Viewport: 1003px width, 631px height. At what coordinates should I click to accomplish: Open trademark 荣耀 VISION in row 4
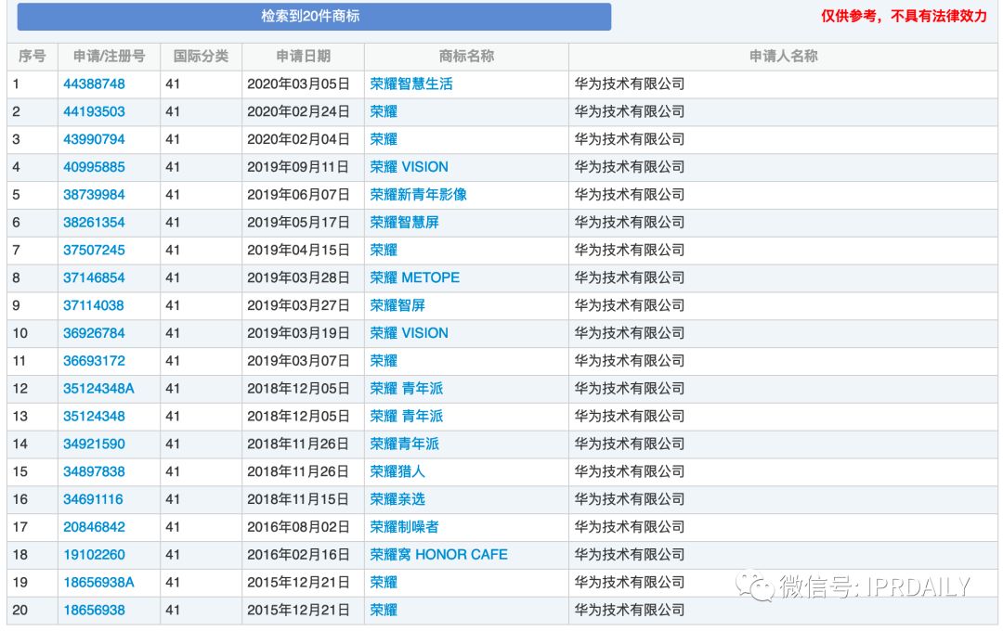click(x=410, y=167)
